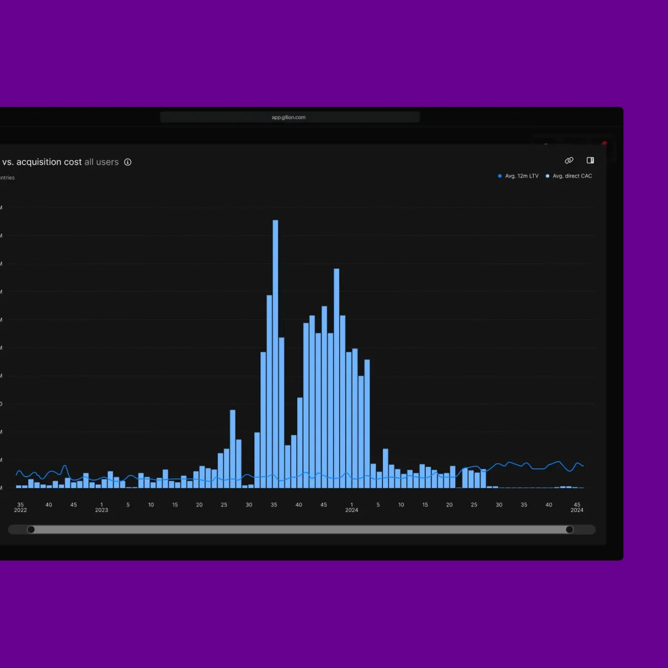The width and height of the screenshot is (668, 668).
Task: Click the left handle of the range slider
Action: [x=31, y=529]
